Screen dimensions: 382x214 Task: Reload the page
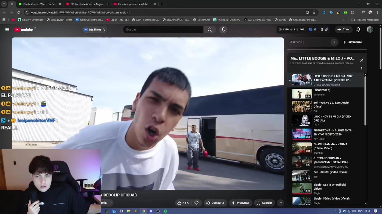(x=19, y=12)
